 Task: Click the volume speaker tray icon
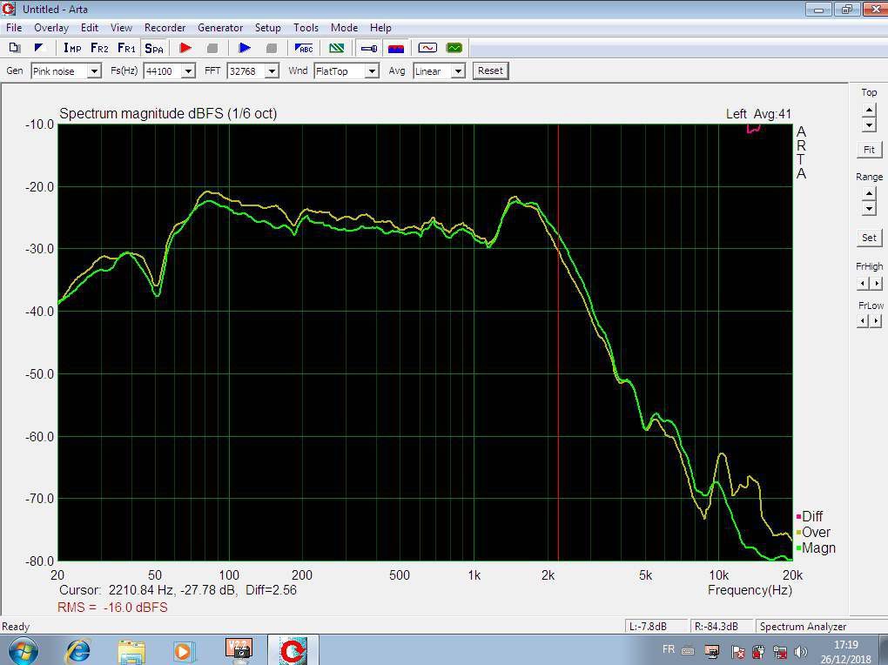801,652
